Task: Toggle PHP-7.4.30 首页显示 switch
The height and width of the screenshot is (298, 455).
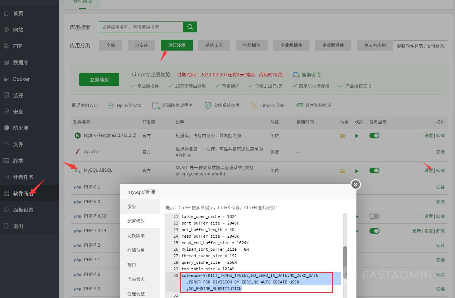Action: (374, 216)
